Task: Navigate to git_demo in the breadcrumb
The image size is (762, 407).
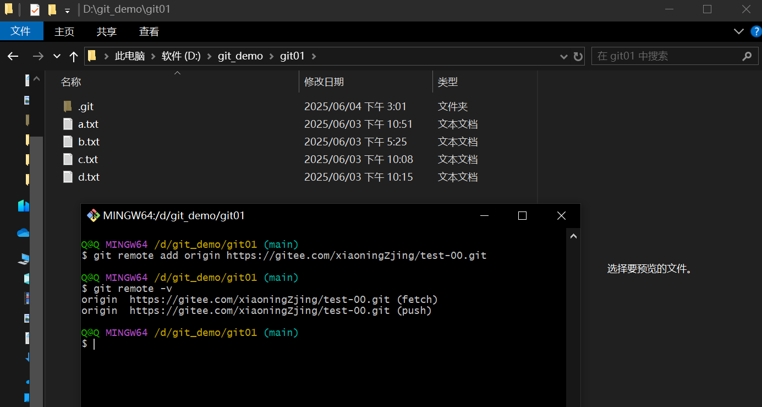Action: click(240, 56)
